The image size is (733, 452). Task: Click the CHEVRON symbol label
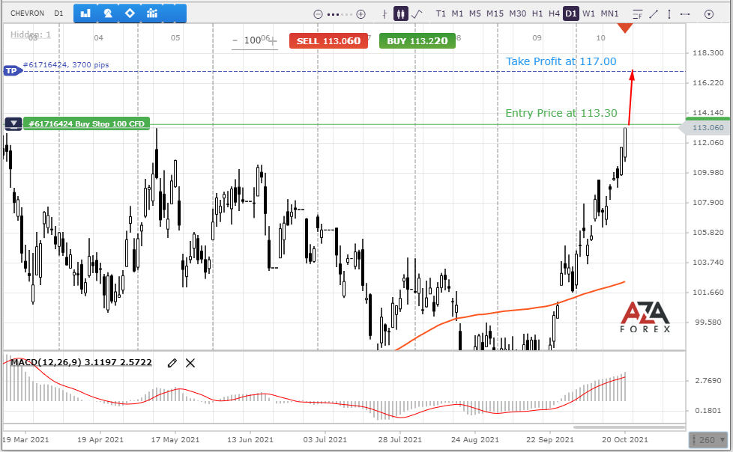[27, 13]
